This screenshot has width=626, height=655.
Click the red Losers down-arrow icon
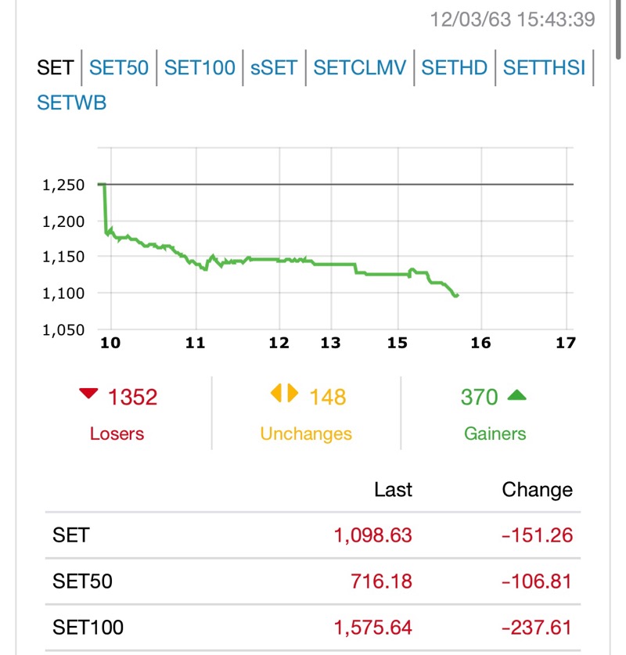click(x=89, y=394)
